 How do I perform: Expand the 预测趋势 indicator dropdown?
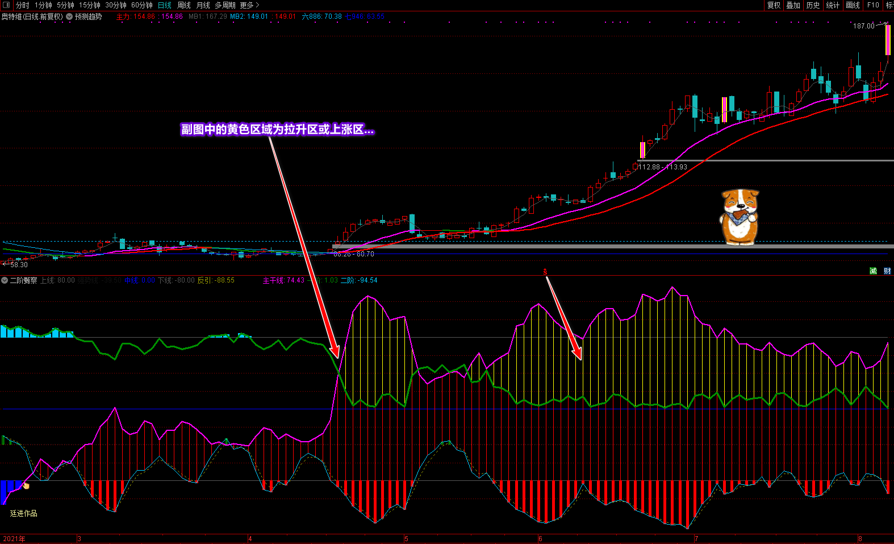(69, 16)
